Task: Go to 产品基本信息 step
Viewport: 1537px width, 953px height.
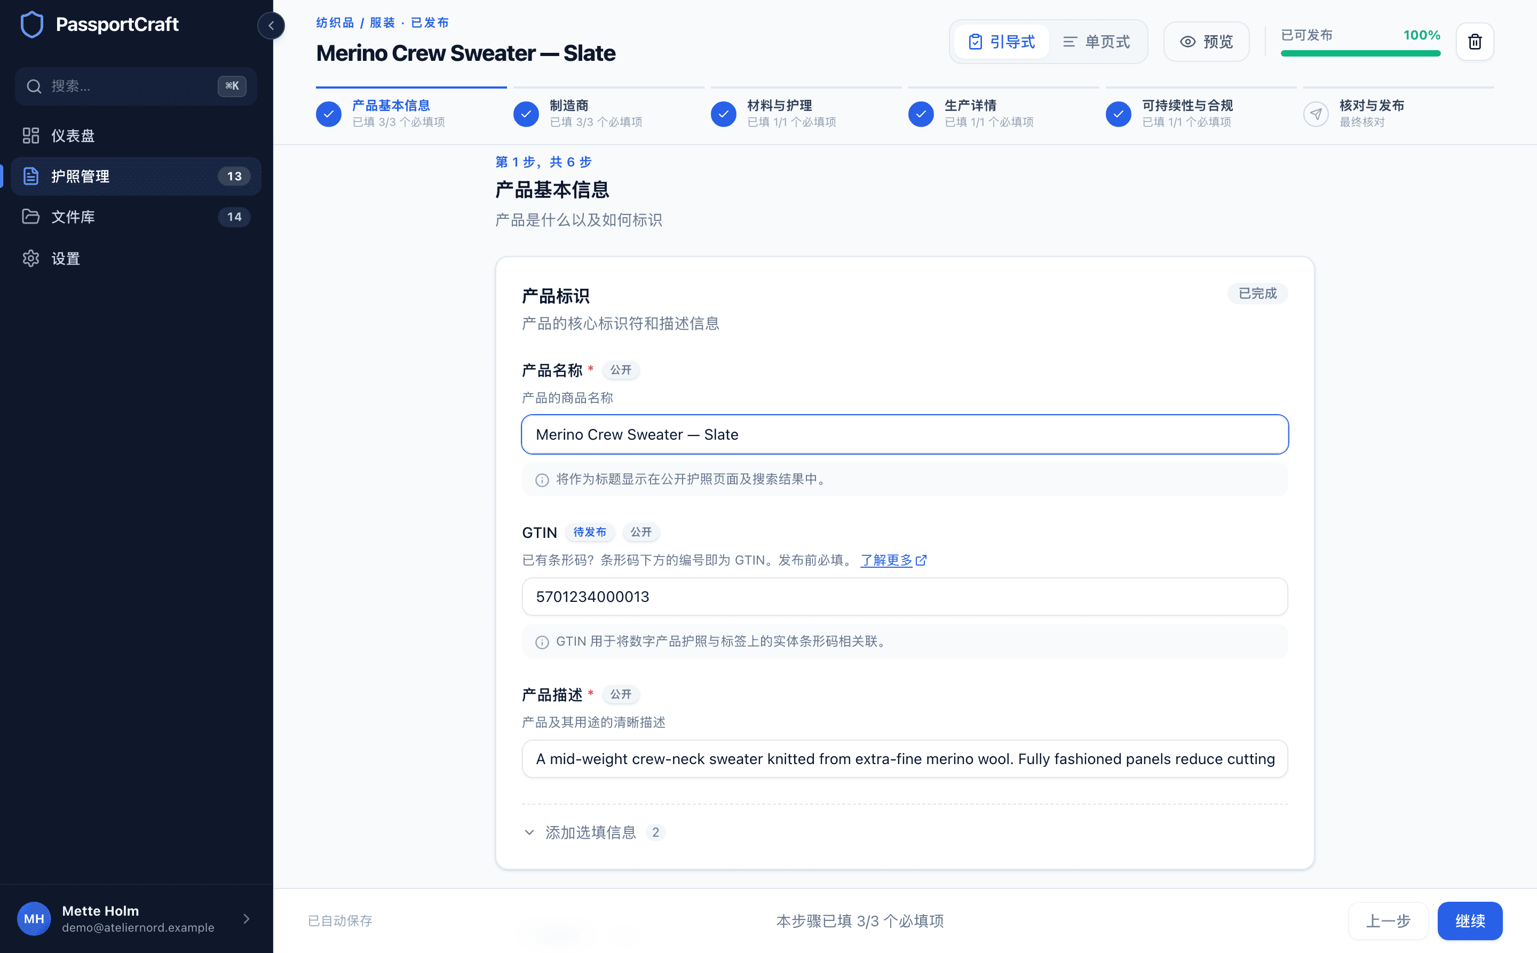Action: coord(411,114)
